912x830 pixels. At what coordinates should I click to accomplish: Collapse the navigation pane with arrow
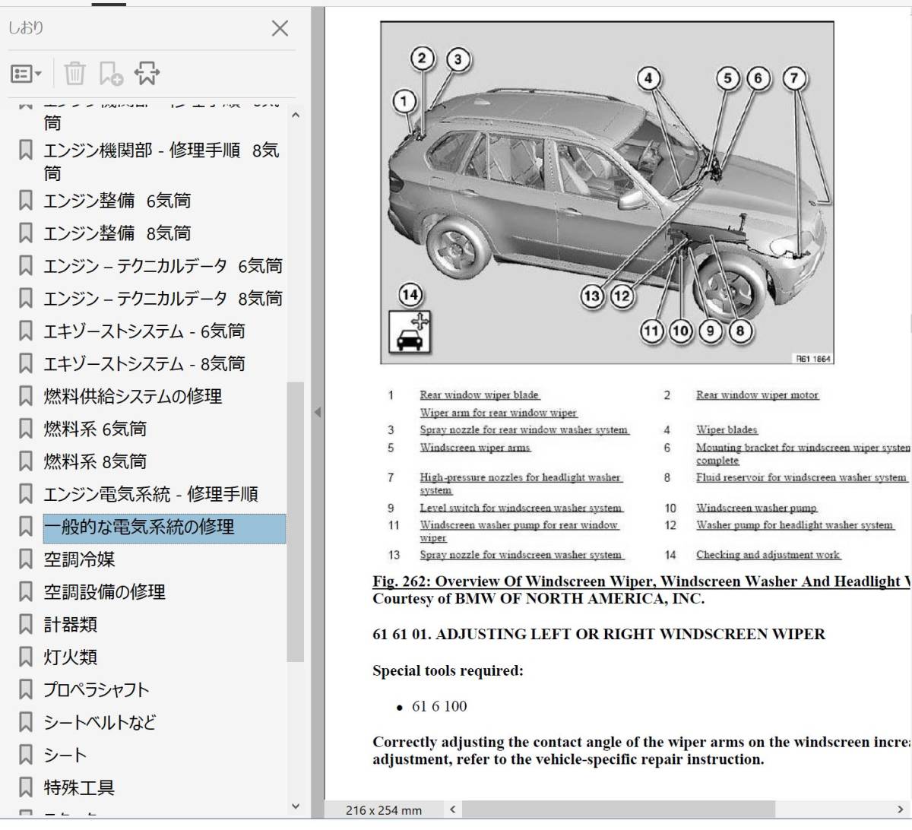tap(318, 413)
